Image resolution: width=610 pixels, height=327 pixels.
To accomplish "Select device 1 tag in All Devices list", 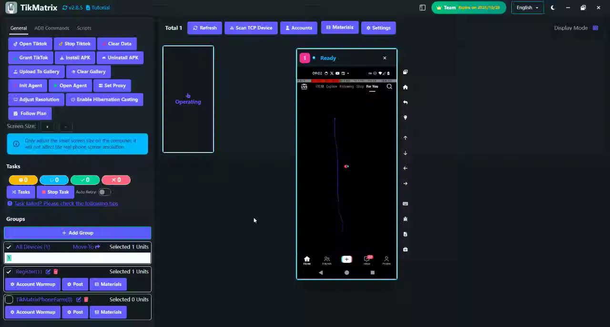I will 9,258.
